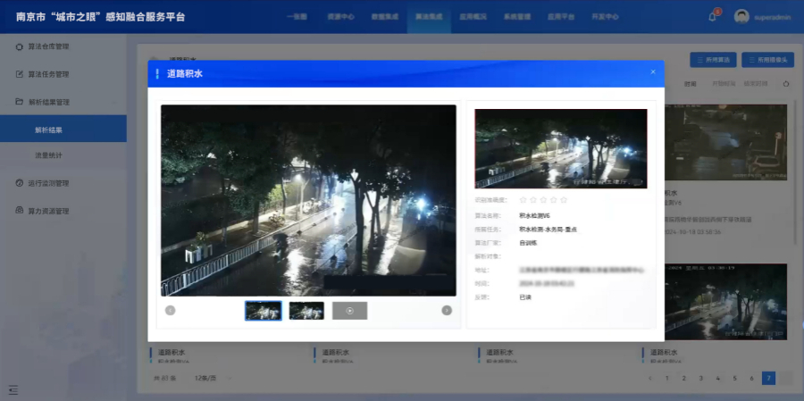Advance carousel with right arrow

pyautogui.click(x=447, y=310)
